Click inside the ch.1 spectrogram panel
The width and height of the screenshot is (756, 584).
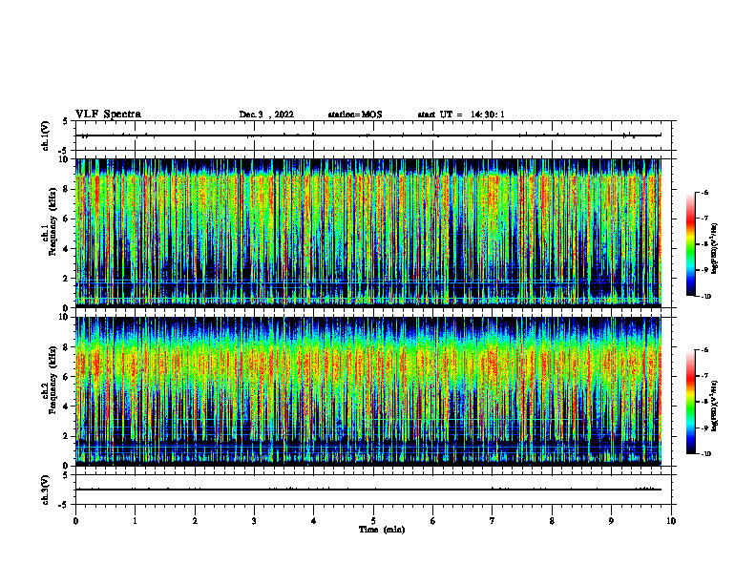368,233
